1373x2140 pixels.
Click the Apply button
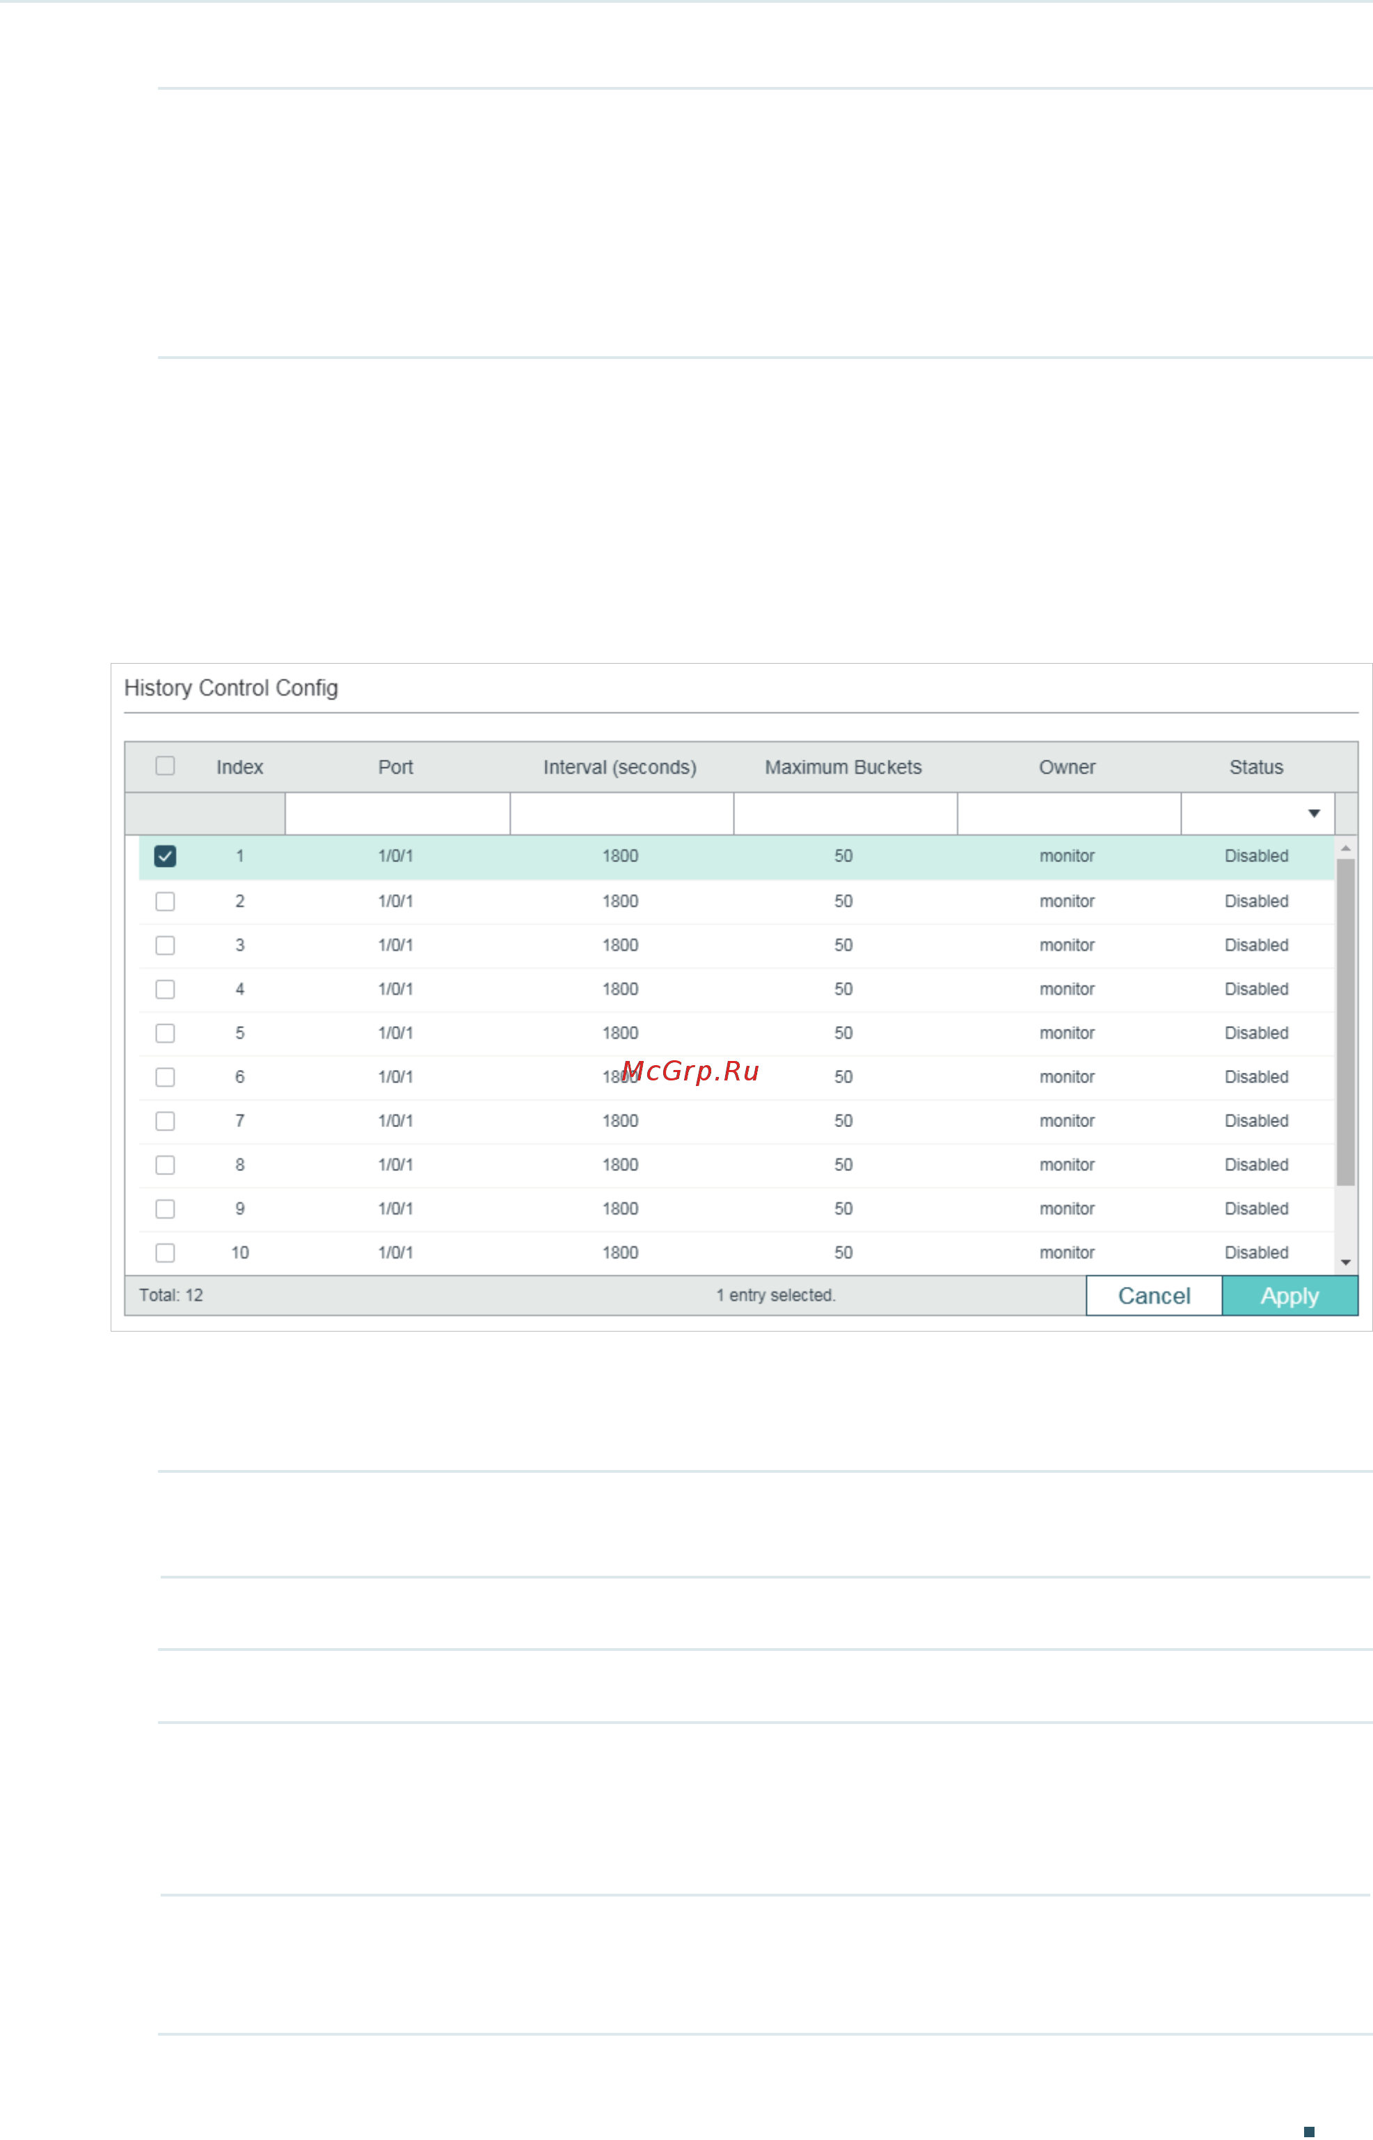click(1289, 1296)
